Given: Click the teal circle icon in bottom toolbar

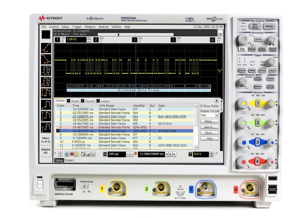Looking at the screenshot, I should [67, 154].
